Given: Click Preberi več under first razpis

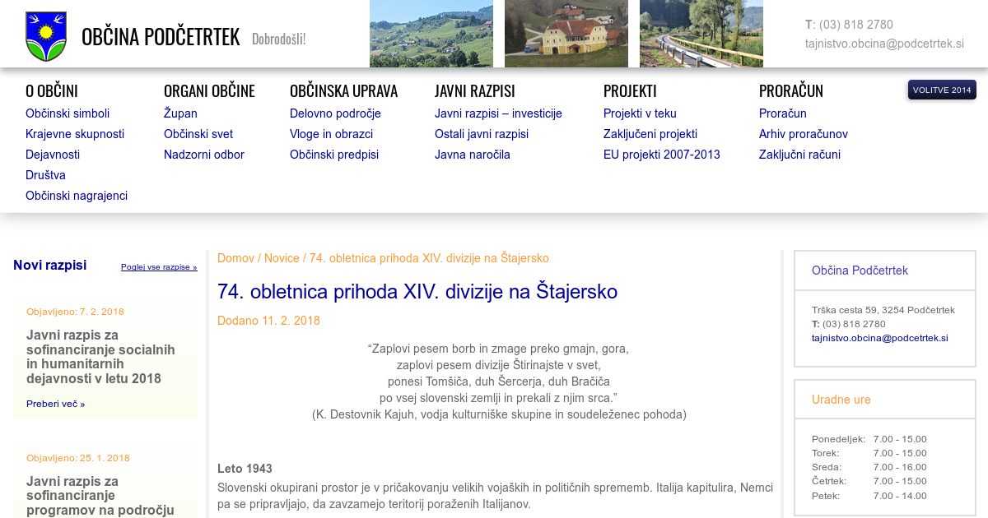Looking at the screenshot, I should pyautogui.click(x=55, y=404).
